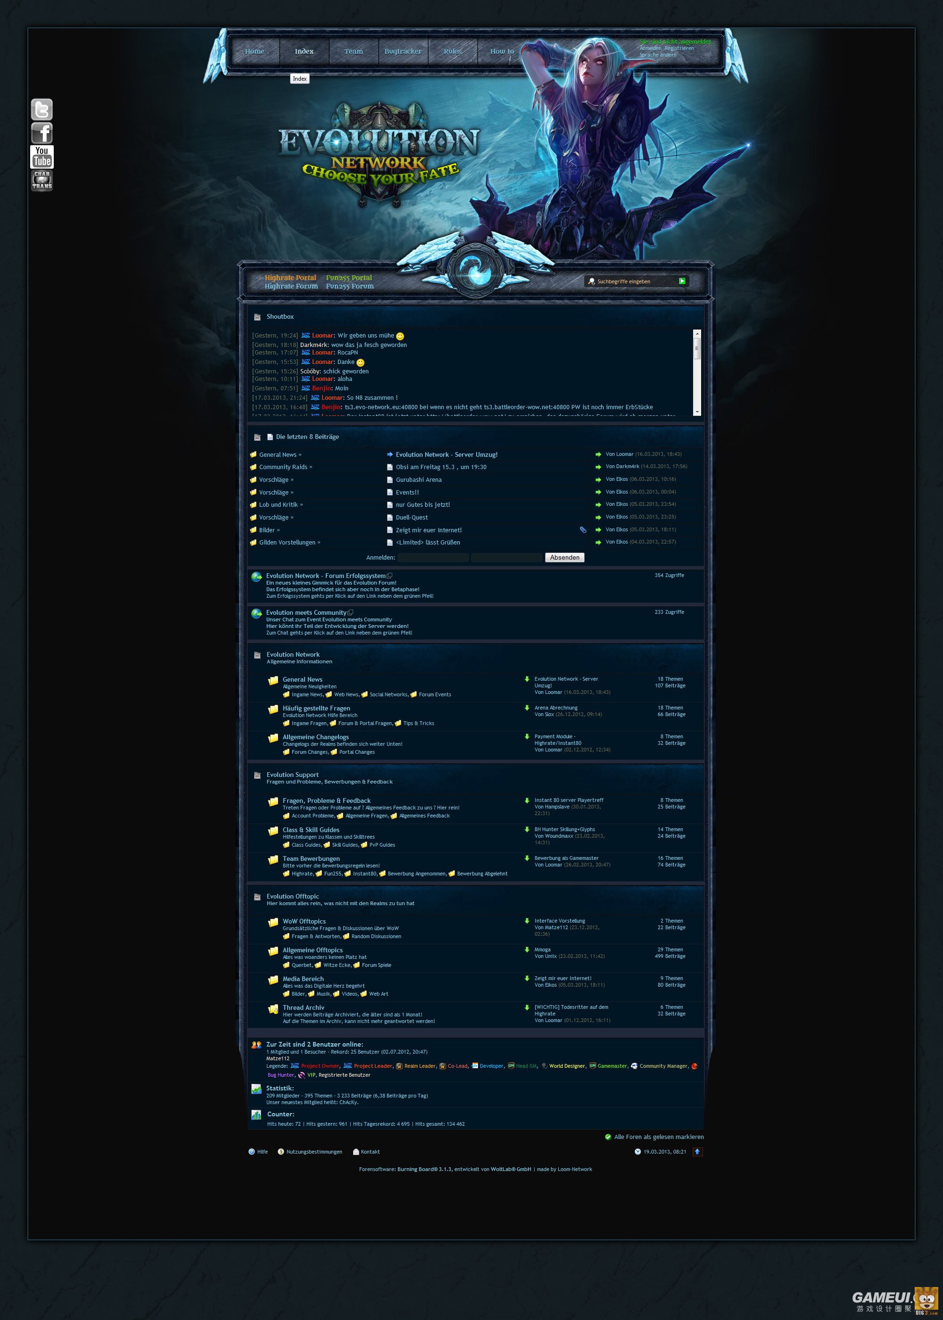The height and width of the screenshot is (1320, 943).
Task: Click the scroll-to-top arrow in footer
Action: [697, 1152]
